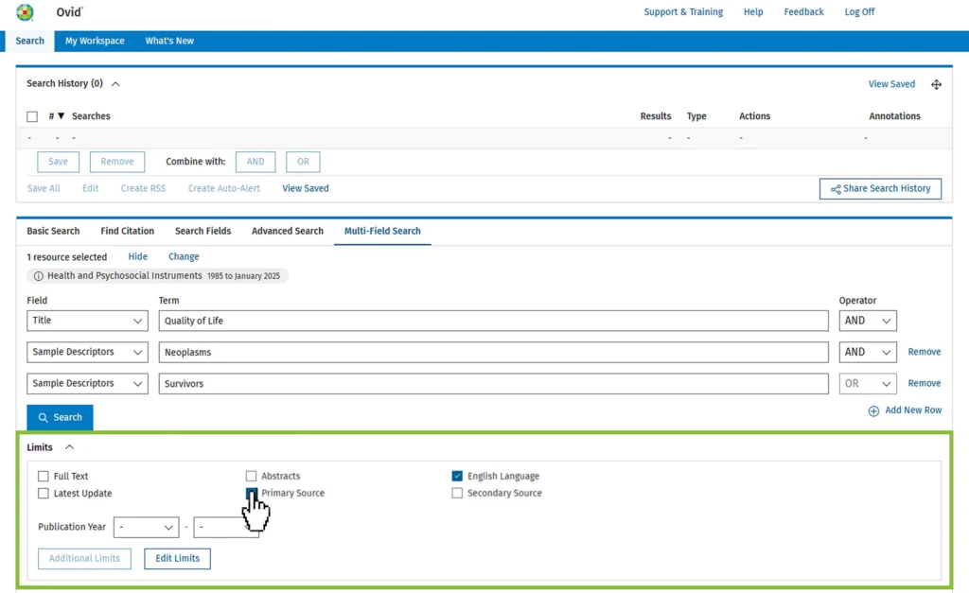
Task: Click Create Auto-Alert link
Action: coord(224,188)
